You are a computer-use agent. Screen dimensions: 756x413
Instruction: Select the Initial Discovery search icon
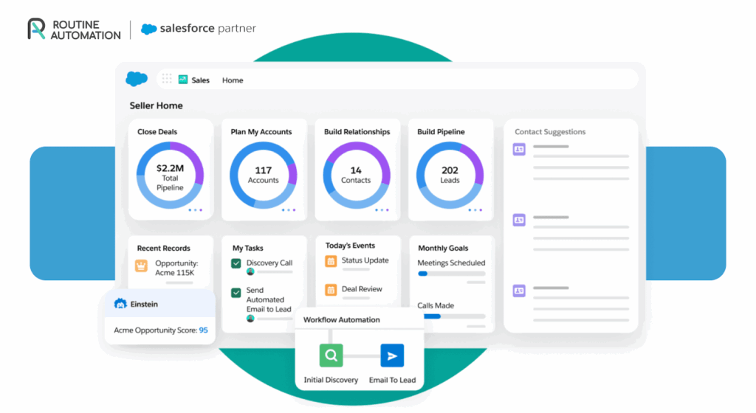pyautogui.click(x=331, y=355)
